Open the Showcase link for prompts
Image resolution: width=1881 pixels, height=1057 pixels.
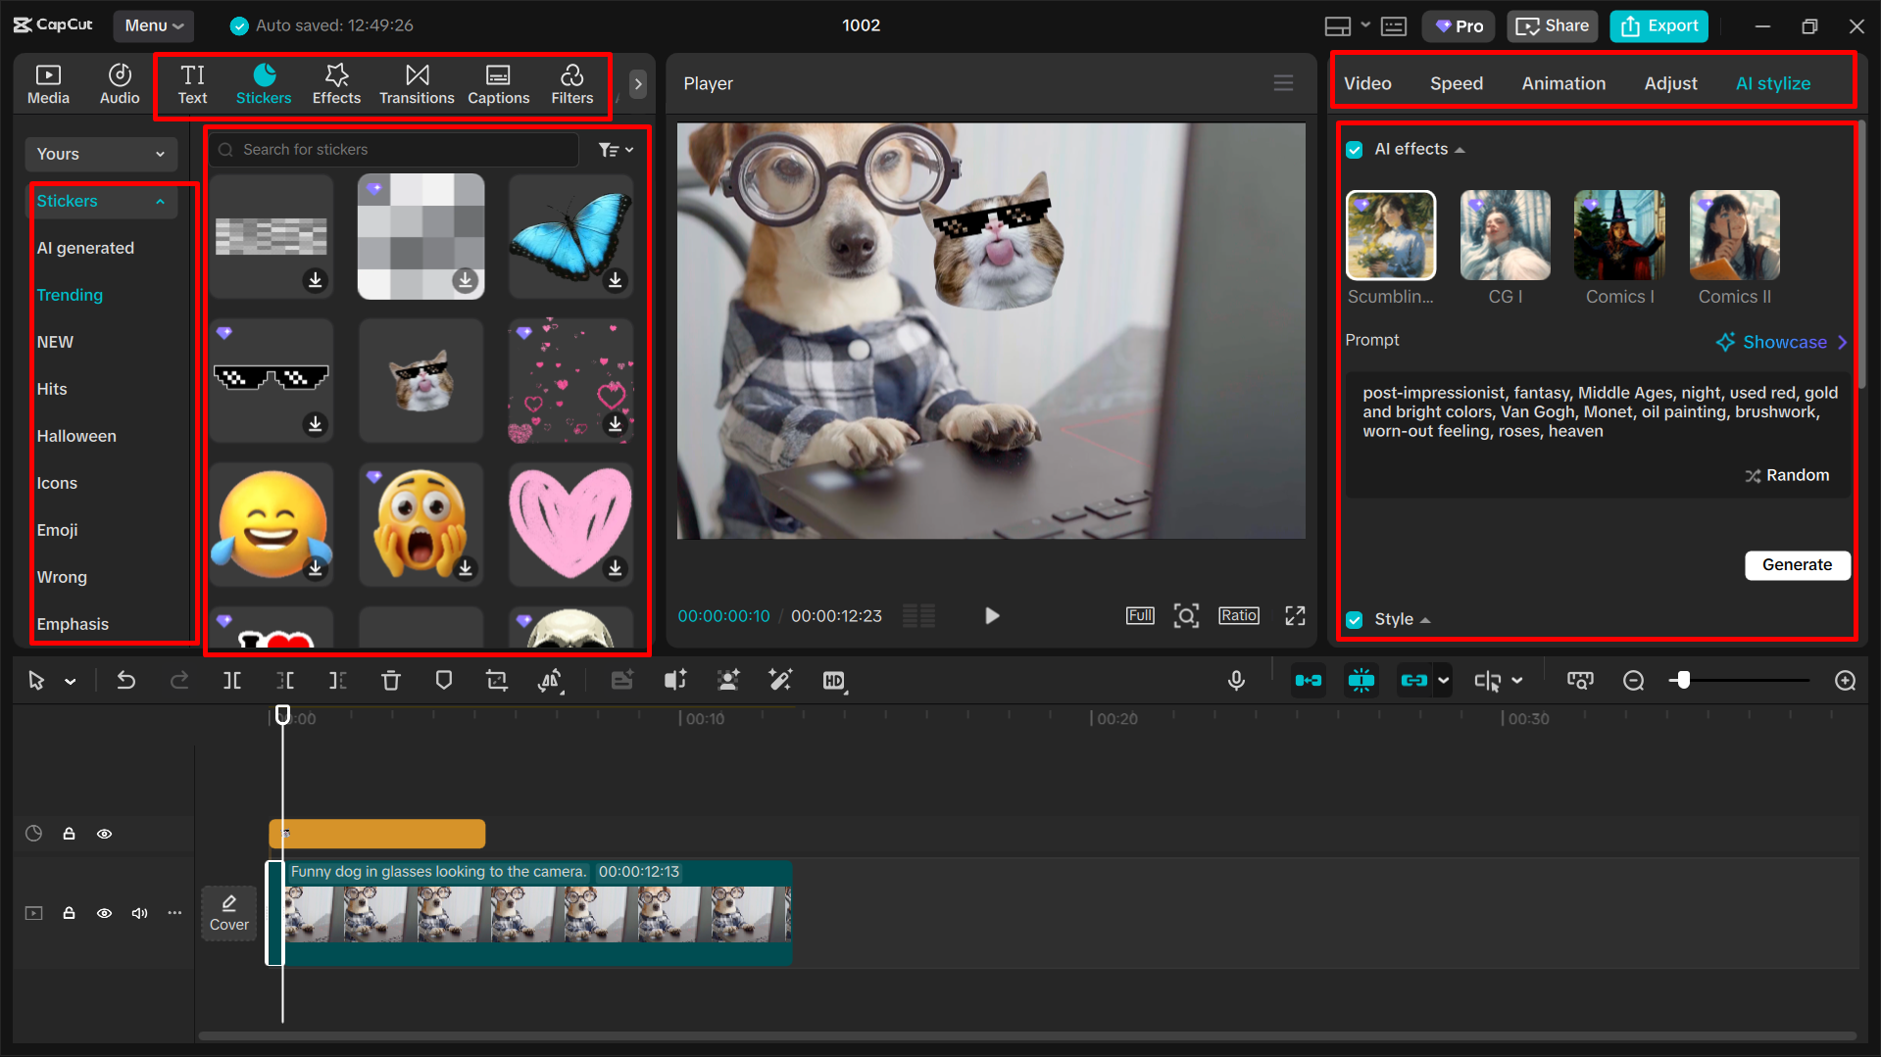point(1780,341)
